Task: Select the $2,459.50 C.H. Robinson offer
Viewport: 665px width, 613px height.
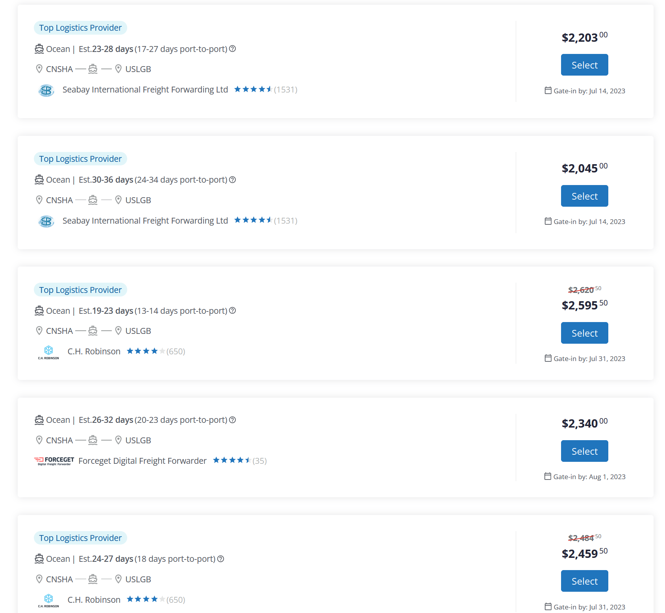Action: click(x=584, y=581)
